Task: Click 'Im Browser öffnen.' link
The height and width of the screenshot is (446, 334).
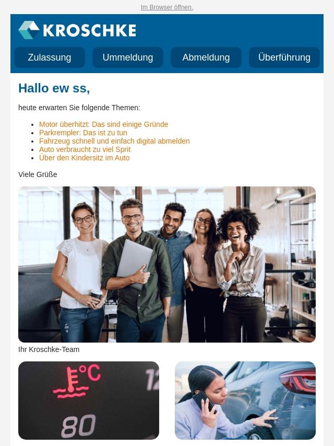Action: tap(167, 7)
